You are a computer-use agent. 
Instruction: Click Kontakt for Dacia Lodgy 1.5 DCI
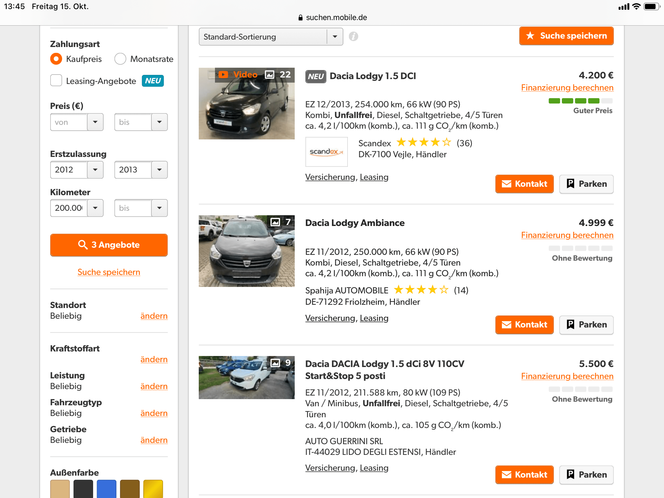524,184
